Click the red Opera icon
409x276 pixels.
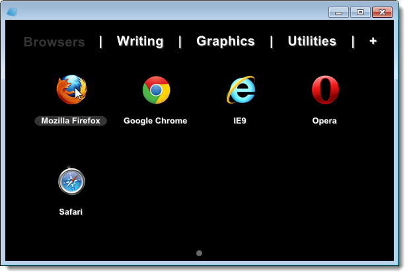pyautogui.click(x=325, y=90)
